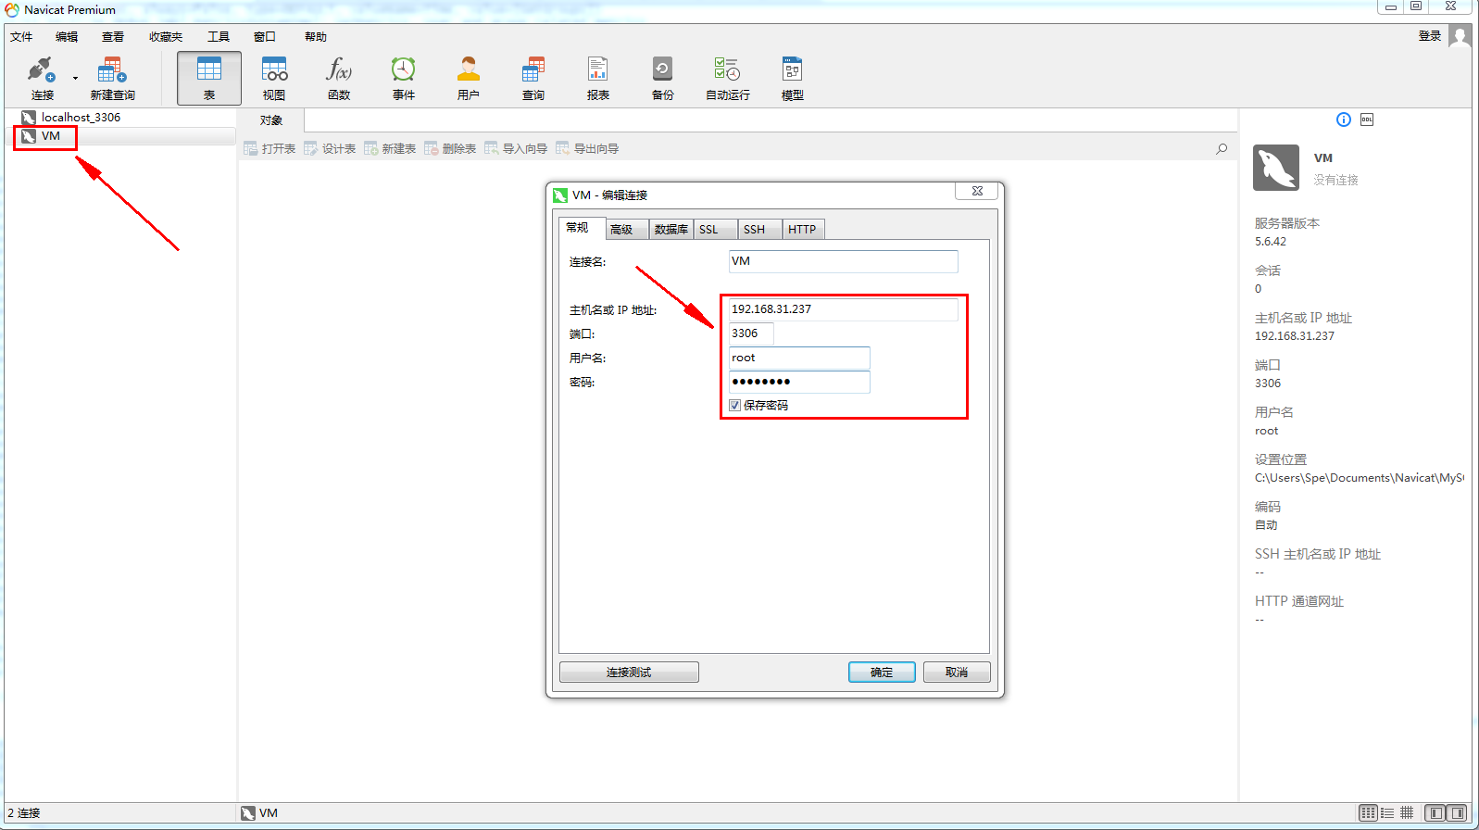This screenshot has width=1479, height=830.
Task: Click the search magnifier icon in object pane
Action: pos(1222,148)
